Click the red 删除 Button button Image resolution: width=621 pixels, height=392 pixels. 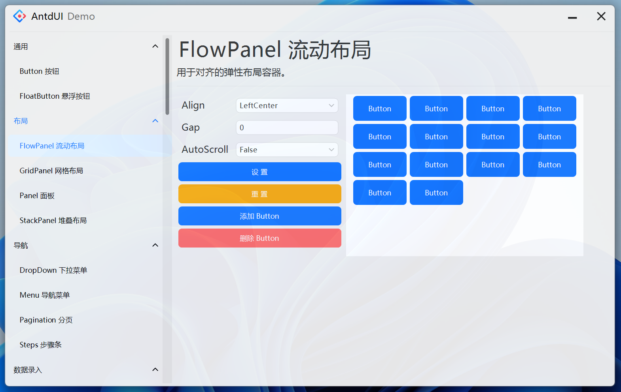click(259, 238)
